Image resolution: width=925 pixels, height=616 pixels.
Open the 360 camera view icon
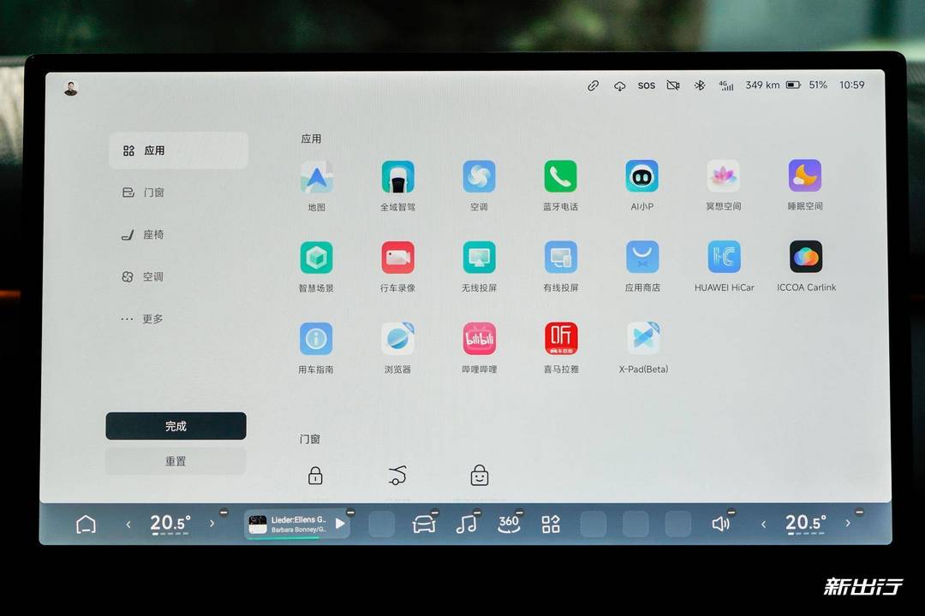point(509,524)
